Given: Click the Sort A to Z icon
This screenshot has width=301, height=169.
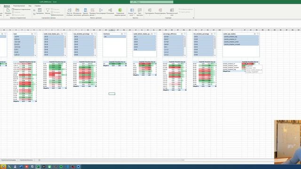Looking at the screenshot, I should point(34,10).
